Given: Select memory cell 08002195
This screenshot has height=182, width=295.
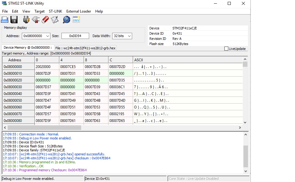Looking at the screenshot, I should tap(120, 114).
